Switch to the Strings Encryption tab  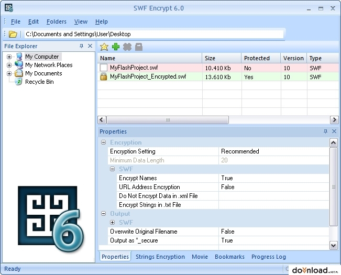point(160,257)
